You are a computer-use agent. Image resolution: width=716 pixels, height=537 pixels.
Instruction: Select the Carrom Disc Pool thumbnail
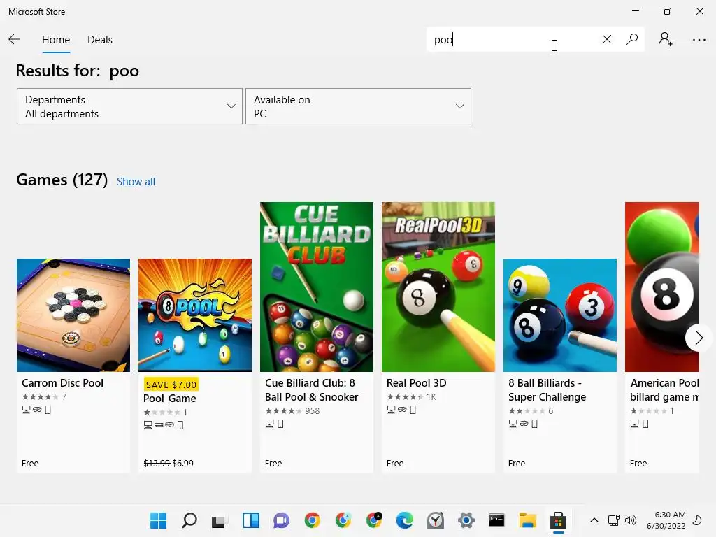point(73,315)
